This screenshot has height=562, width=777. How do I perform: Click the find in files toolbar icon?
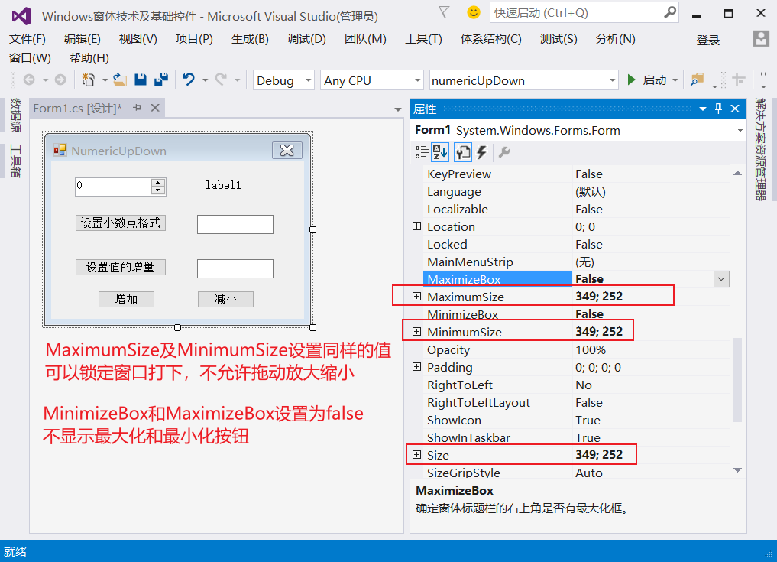(x=698, y=80)
